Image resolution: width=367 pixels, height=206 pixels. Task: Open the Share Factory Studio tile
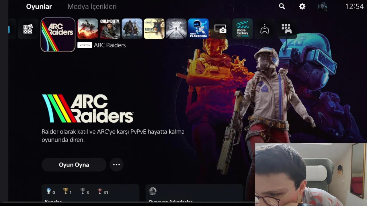click(x=242, y=29)
